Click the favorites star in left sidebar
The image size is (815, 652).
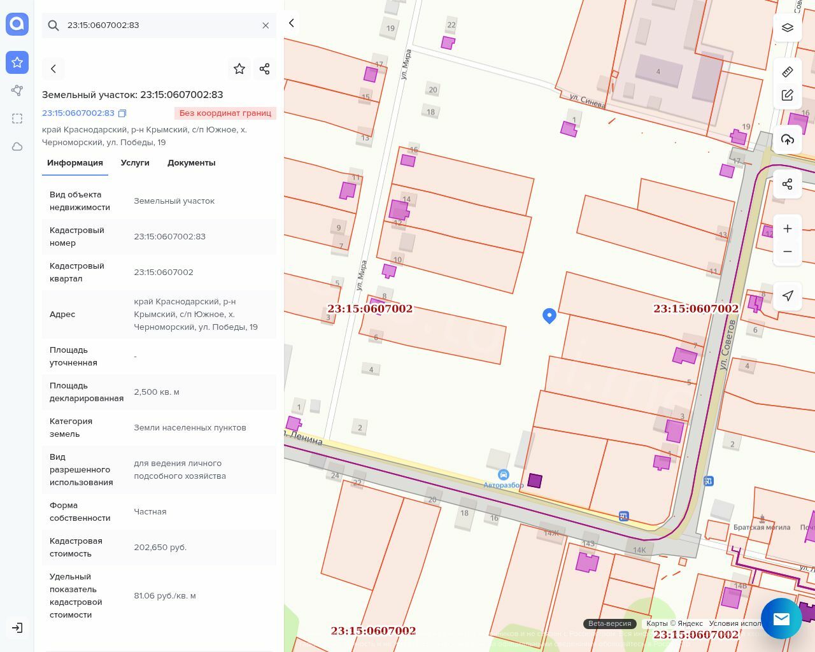coord(17,62)
